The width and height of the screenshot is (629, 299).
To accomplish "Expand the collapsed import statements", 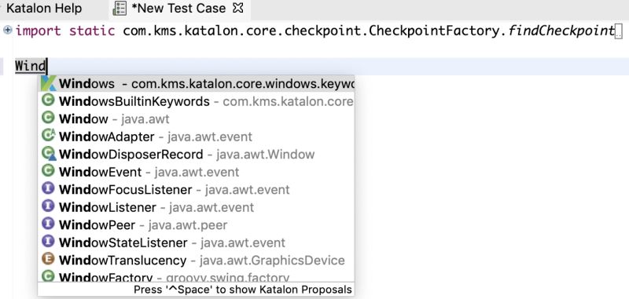I will (x=7, y=30).
